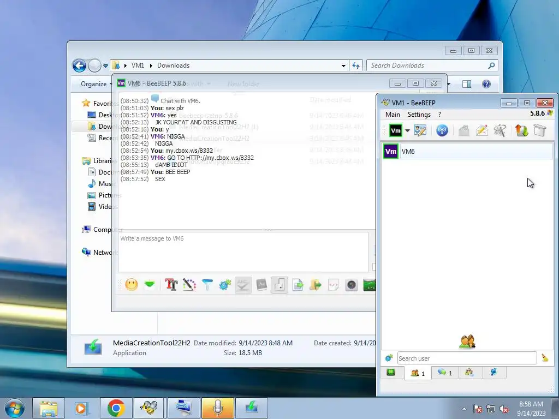Click the gear icon left of Search user
559x419 pixels.
tap(389, 358)
